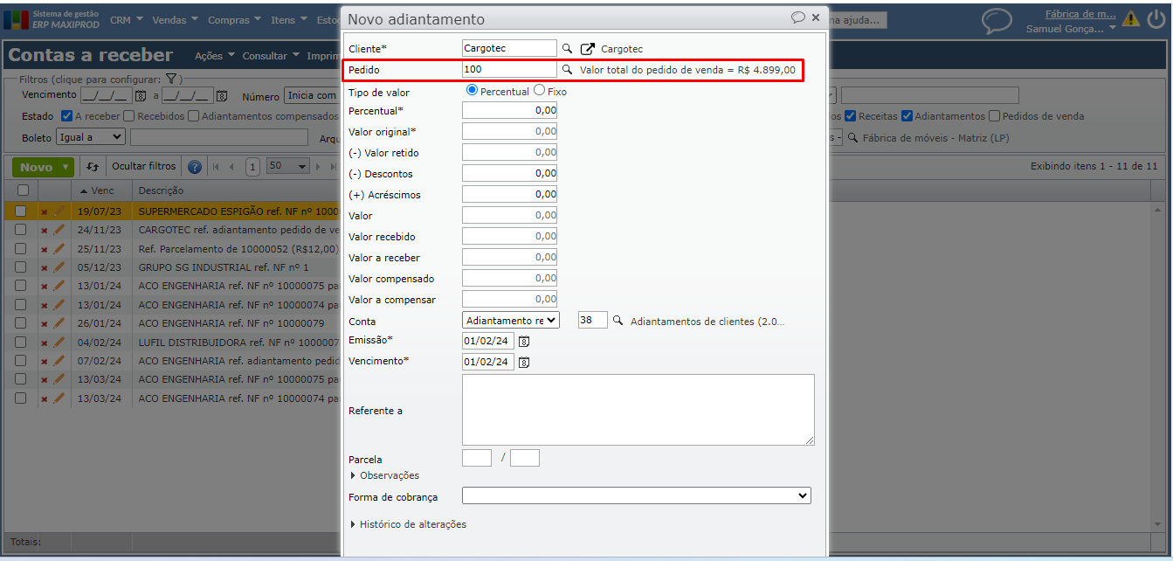The height and width of the screenshot is (561, 1173).
Task: Toggle the Receitas checkbox
Action: pyautogui.click(x=851, y=116)
